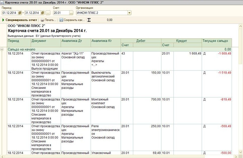Select the Монтажный комплект analytics cell
This screenshot has height=158, width=243.
point(106,103)
